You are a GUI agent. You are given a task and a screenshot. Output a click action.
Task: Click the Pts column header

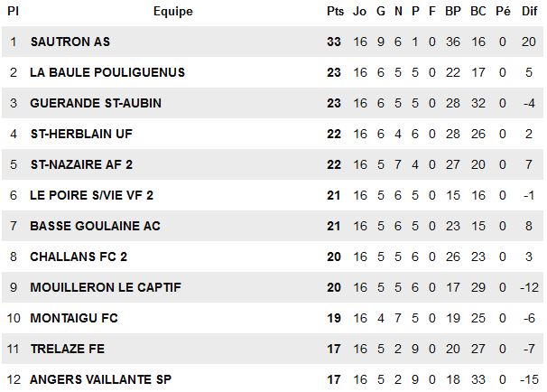pyautogui.click(x=334, y=12)
